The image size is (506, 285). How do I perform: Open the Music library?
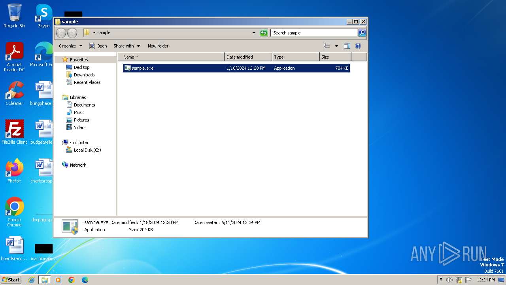(x=79, y=112)
